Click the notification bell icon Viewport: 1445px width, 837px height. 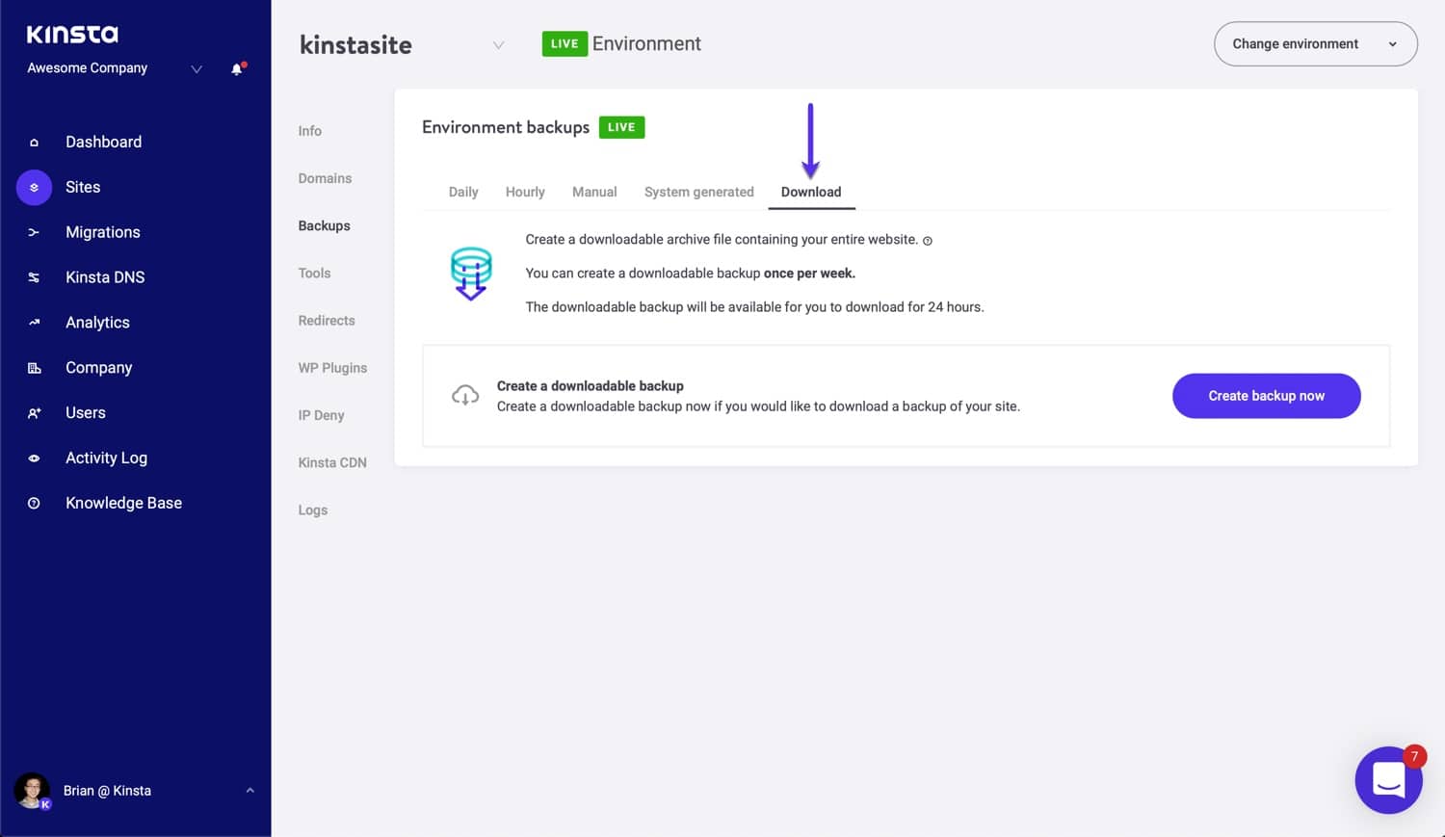(x=237, y=68)
